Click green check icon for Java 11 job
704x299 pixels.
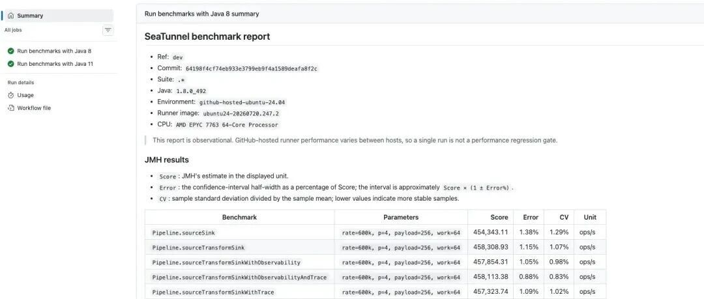click(x=11, y=64)
